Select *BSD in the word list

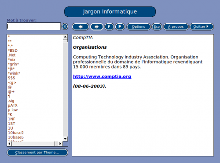click(13, 51)
